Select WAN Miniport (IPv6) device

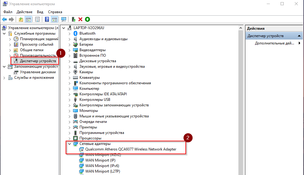102,166
